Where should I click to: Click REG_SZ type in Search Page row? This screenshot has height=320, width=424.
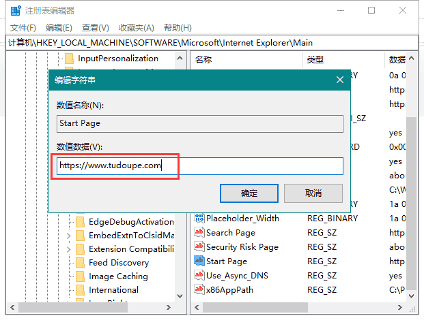point(322,233)
